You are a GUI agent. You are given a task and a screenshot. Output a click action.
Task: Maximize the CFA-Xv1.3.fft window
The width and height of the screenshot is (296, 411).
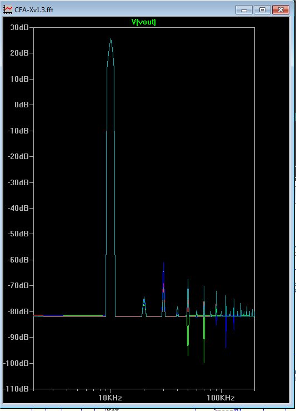262,10
